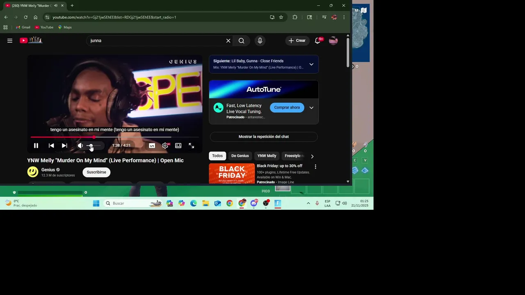Open the Chrome three-dot menu
Viewport: 525px width, 295px height.
[344, 17]
